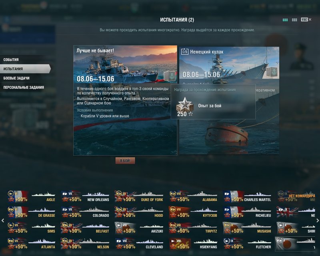Click the 0/5 progress counter icon

point(184,52)
